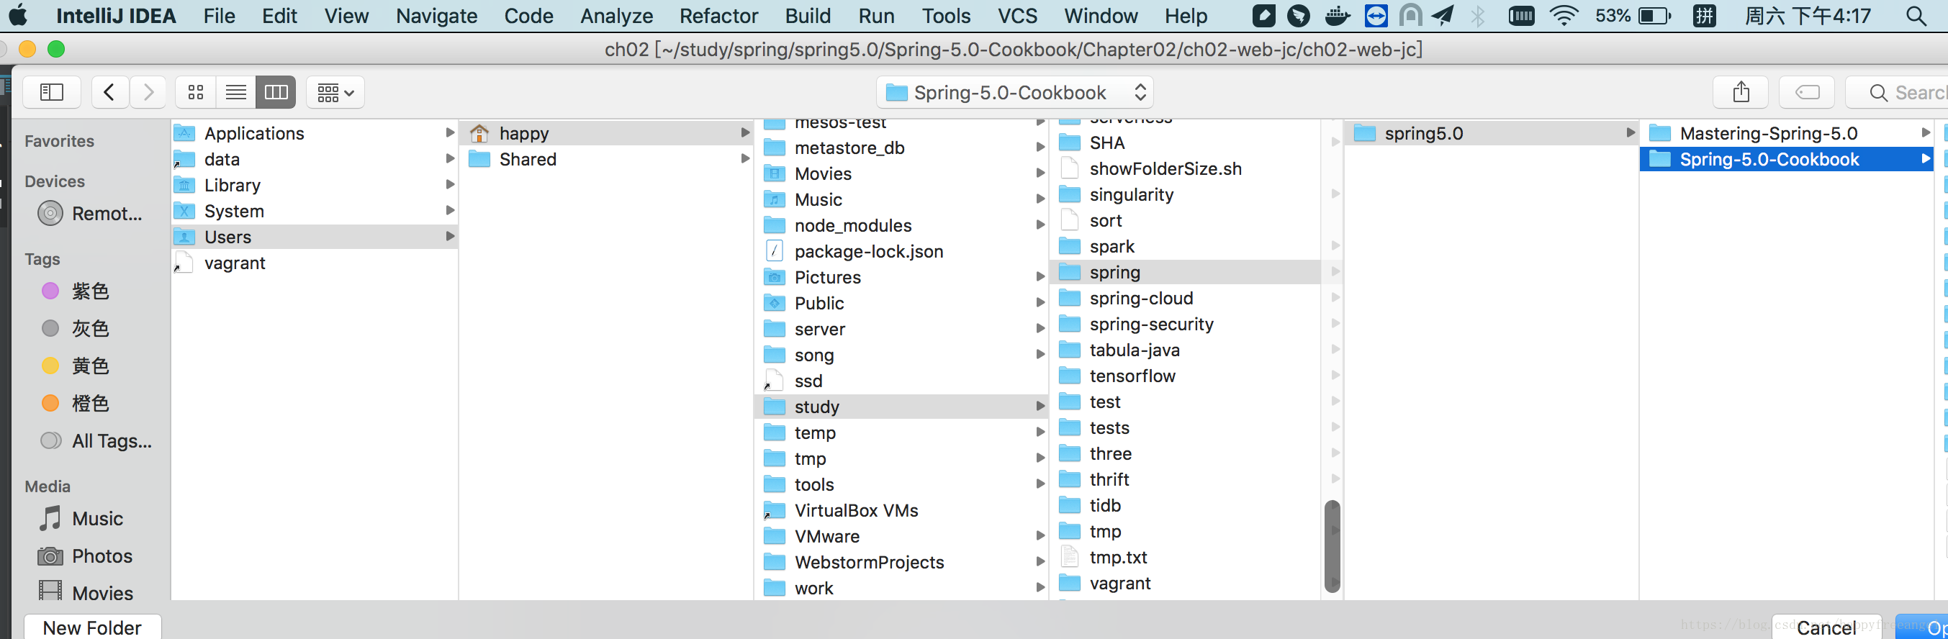Image resolution: width=1948 pixels, height=639 pixels.
Task: Open Music under Media in sidebar
Action: pos(81,519)
